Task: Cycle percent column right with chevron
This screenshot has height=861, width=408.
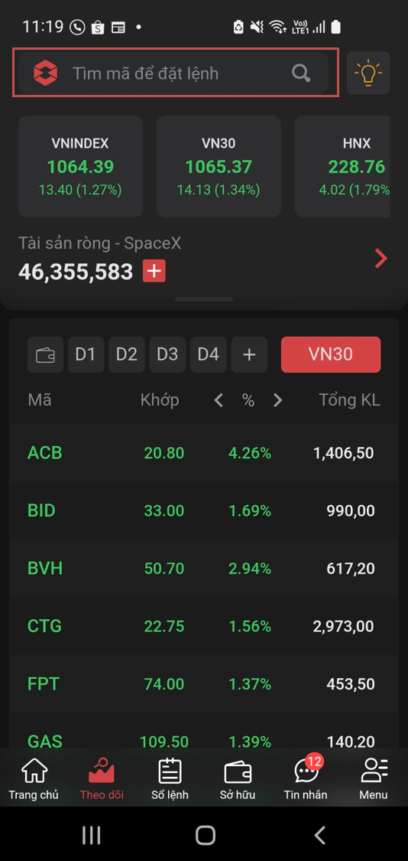Action: (x=278, y=401)
